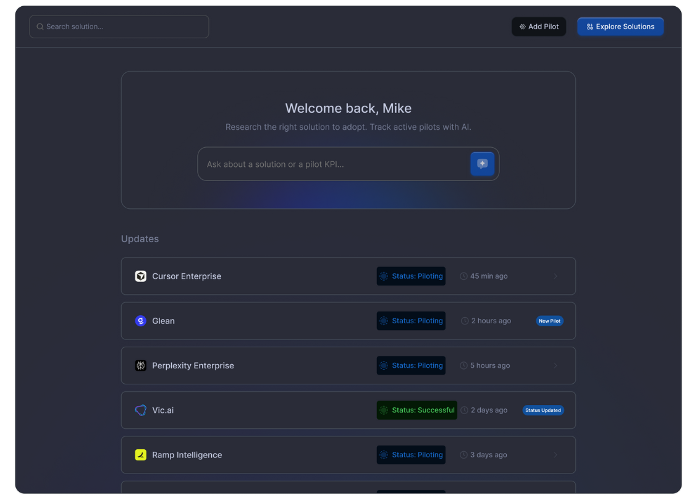Image resolution: width=697 pixels, height=500 pixels.
Task: Click the clock icon beside 3 days ago
Action: pos(463,455)
